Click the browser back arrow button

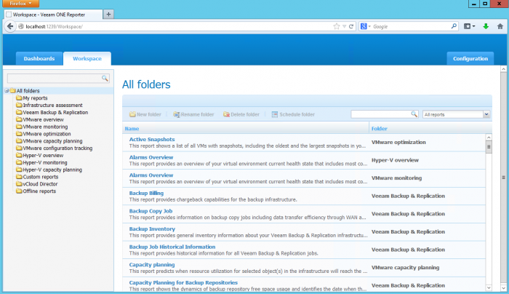point(10,26)
